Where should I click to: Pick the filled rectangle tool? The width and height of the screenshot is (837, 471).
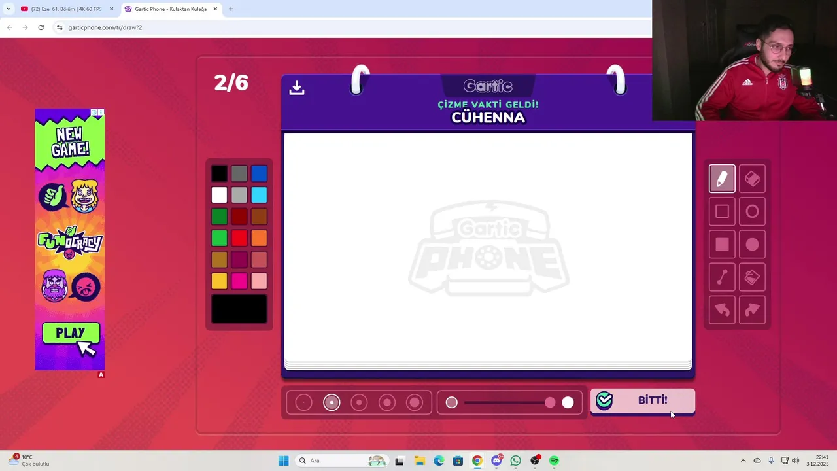[x=722, y=244]
